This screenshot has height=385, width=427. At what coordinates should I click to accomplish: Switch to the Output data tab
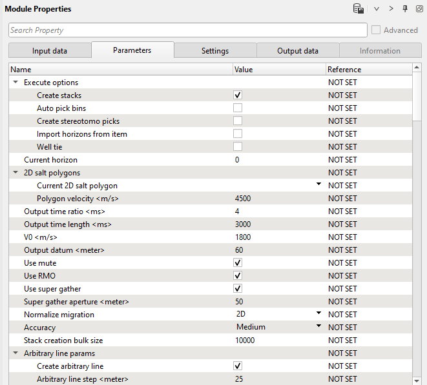tap(298, 51)
